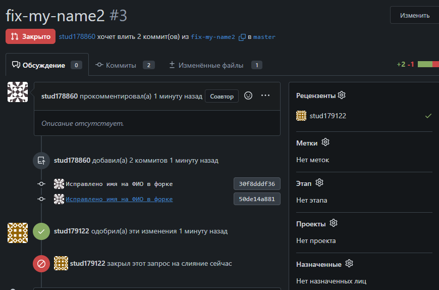Click the master branch link

click(x=264, y=37)
